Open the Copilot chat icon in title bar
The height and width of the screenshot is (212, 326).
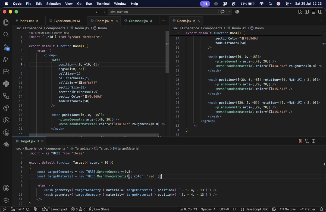pos(223,12)
